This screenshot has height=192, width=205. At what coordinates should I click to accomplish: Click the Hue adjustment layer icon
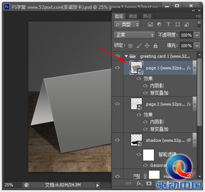[x=137, y=176]
